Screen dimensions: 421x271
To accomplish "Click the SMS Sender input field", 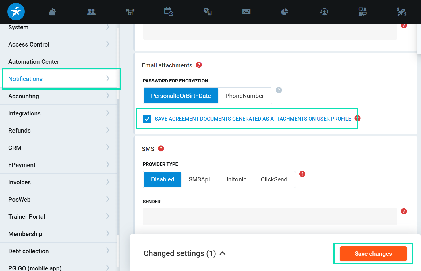I will (270, 217).
